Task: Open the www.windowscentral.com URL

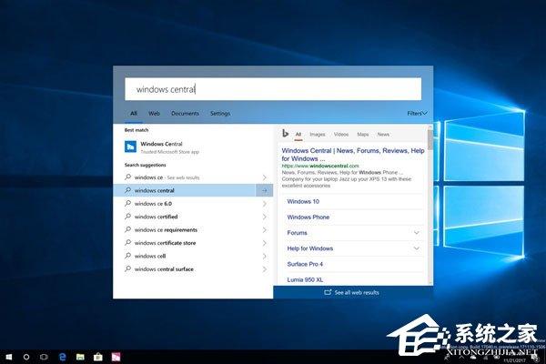Action: (320, 166)
